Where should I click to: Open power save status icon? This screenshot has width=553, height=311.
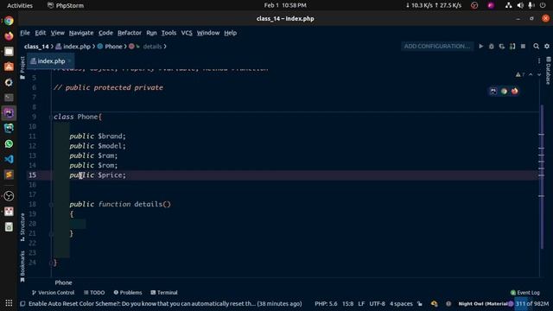[434, 303]
